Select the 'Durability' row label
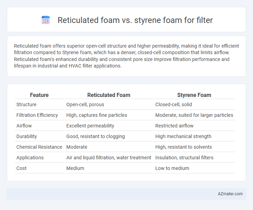The width and height of the screenshot is (253, 210). pyautogui.click(x=27, y=136)
